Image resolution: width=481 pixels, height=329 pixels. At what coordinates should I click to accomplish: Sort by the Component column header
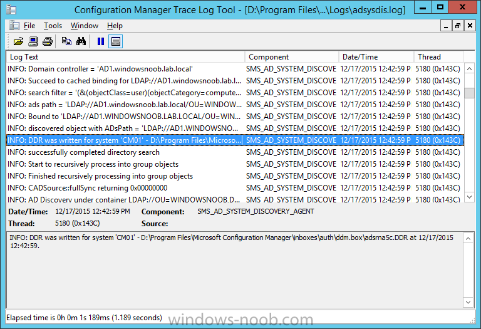point(292,57)
